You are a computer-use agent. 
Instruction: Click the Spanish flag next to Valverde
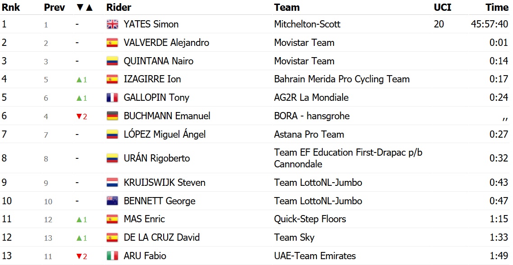coord(112,43)
